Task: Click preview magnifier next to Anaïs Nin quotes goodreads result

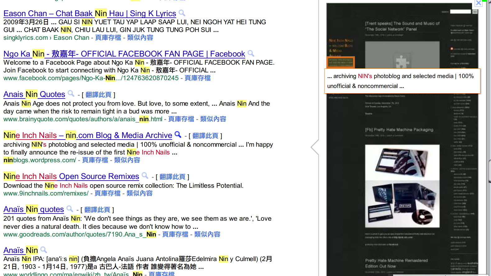Action: [70, 209]
